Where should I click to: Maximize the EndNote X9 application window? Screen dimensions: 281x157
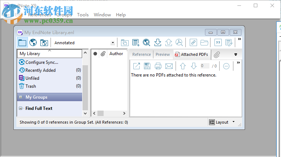(x=256, y=5)
